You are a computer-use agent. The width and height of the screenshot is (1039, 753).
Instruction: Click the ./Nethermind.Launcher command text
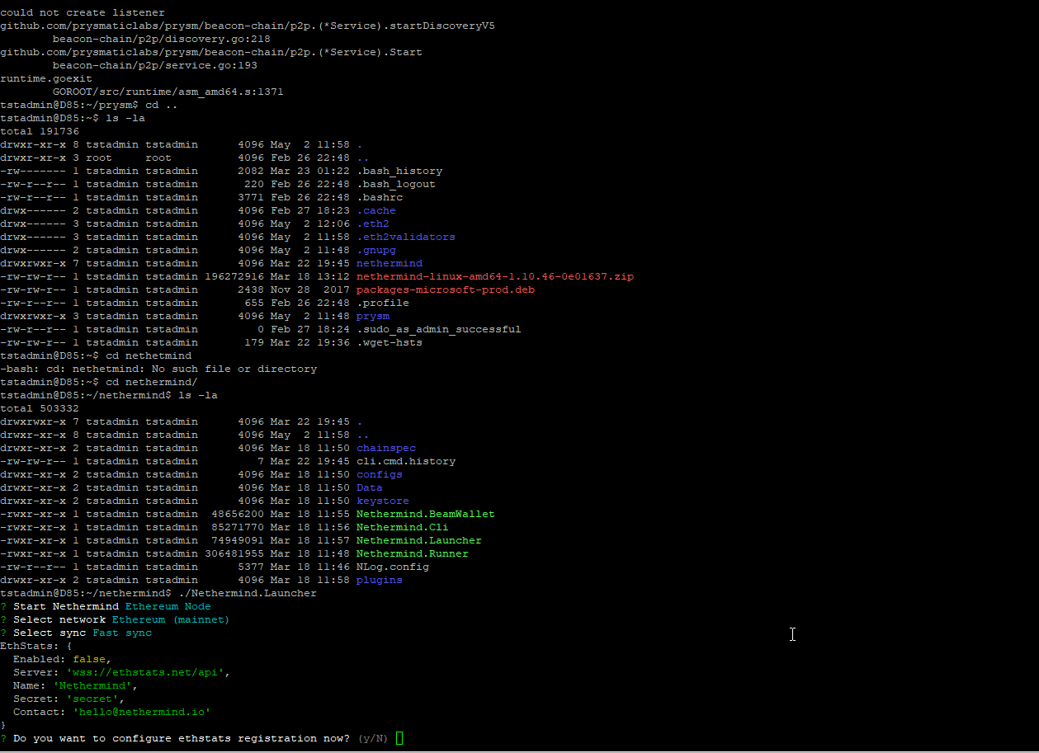[248, 593]
